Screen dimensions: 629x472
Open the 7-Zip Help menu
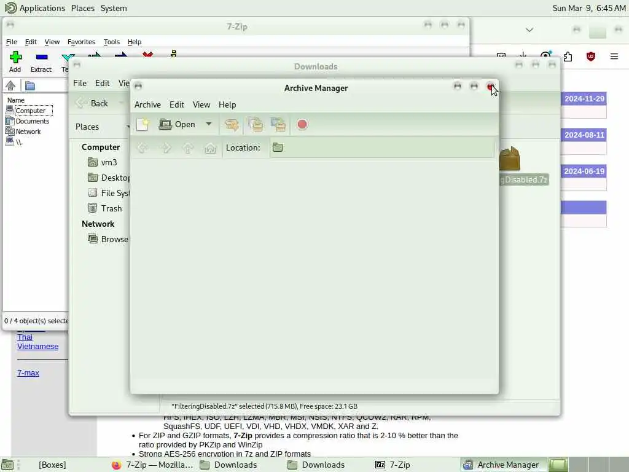(135, 42)
